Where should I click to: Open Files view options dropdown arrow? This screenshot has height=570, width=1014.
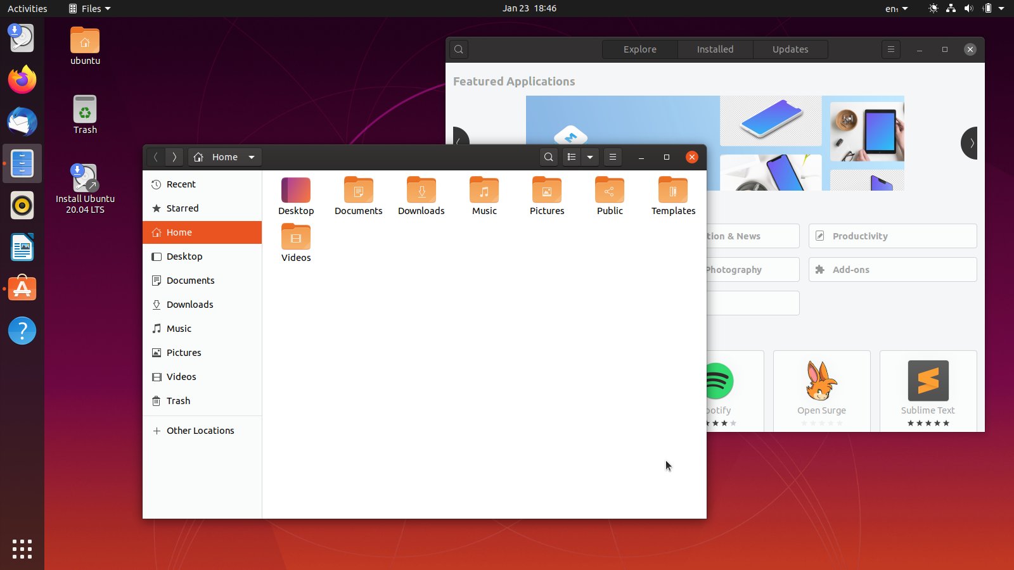(590, 157)
